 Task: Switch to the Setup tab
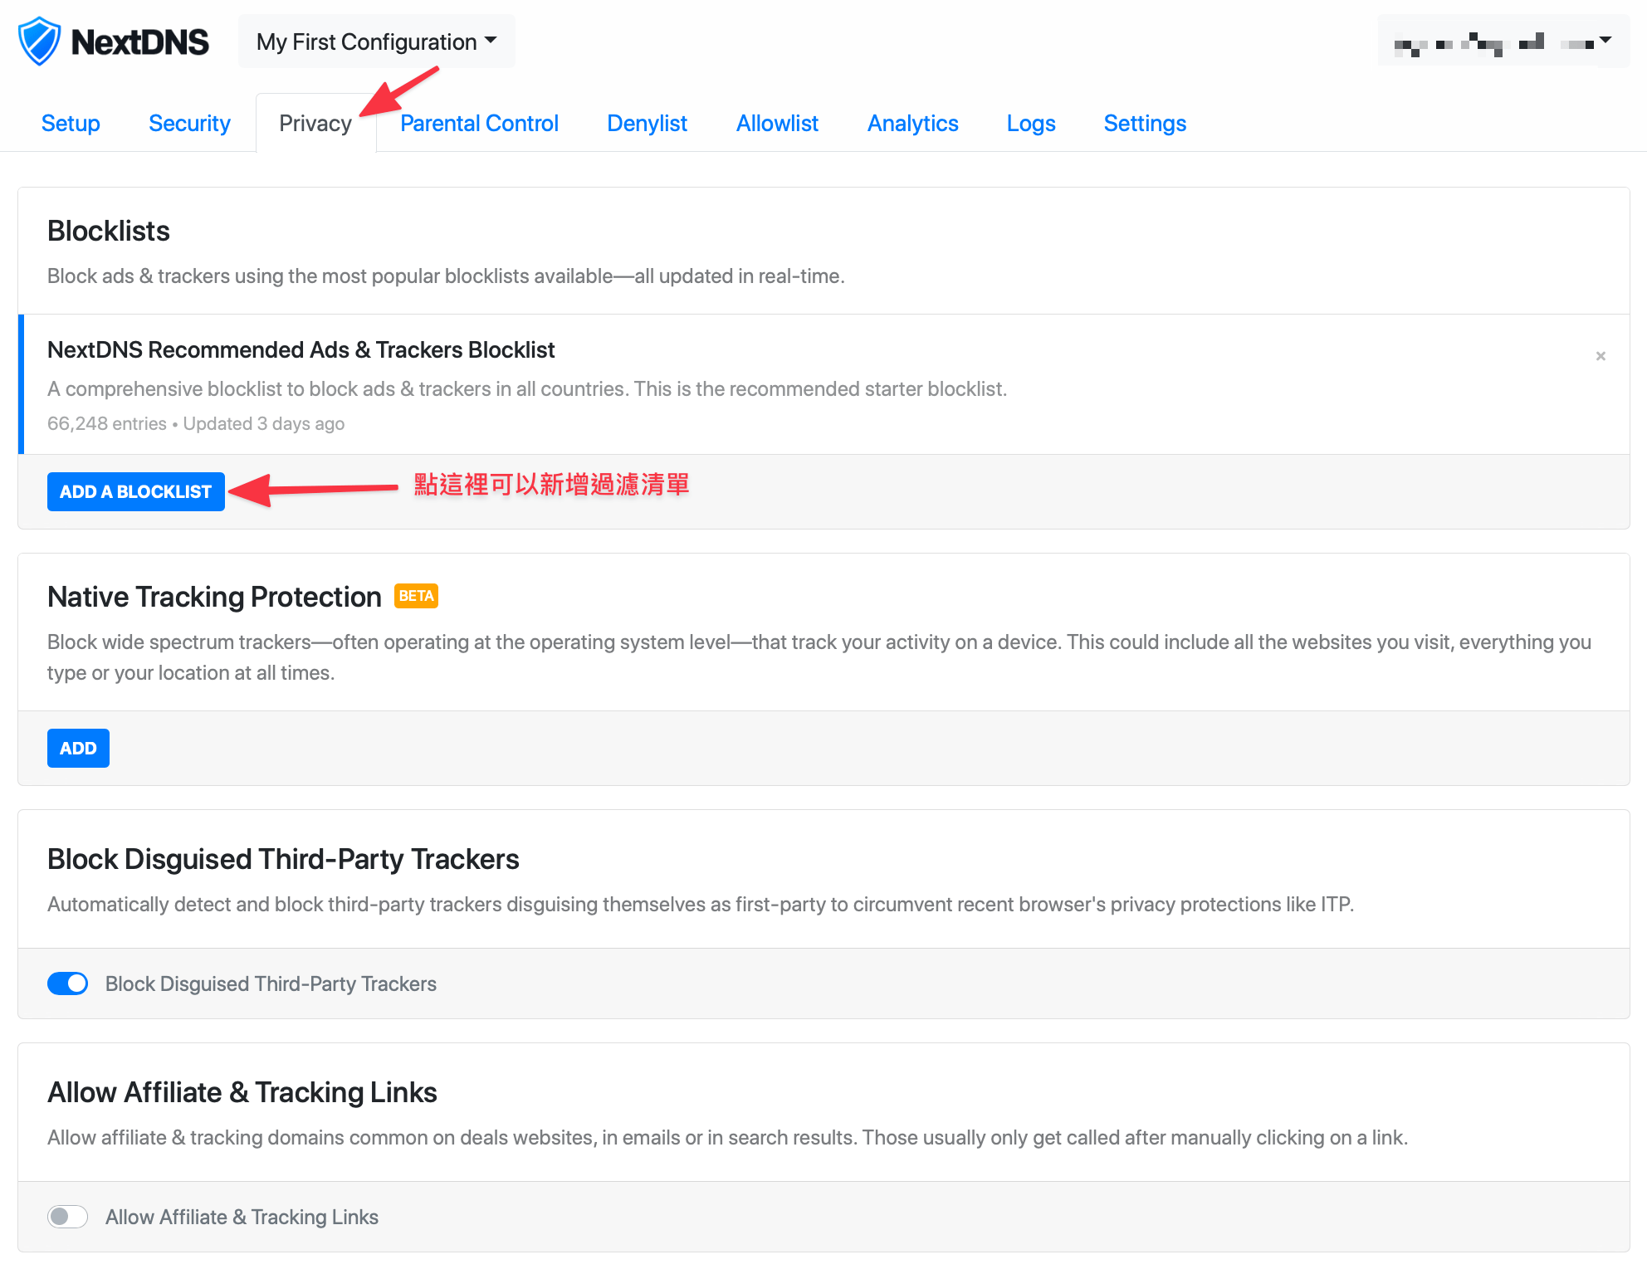tap(71, 123)
